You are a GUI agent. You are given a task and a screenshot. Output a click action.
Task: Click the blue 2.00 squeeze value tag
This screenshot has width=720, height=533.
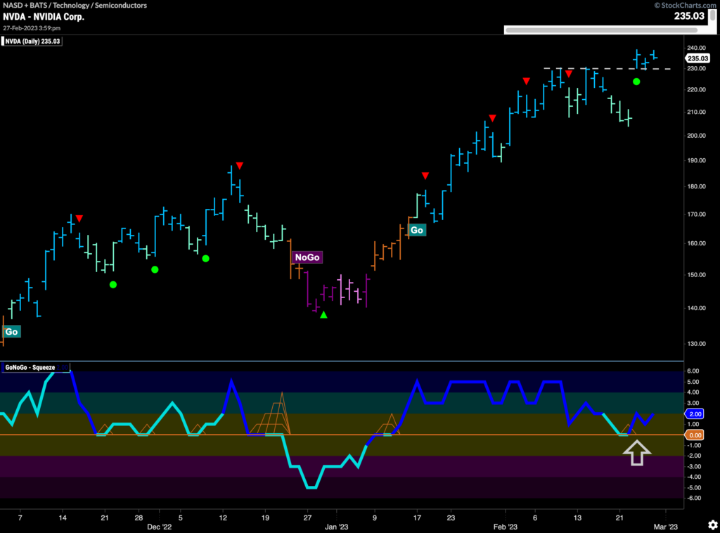[695, 414]
